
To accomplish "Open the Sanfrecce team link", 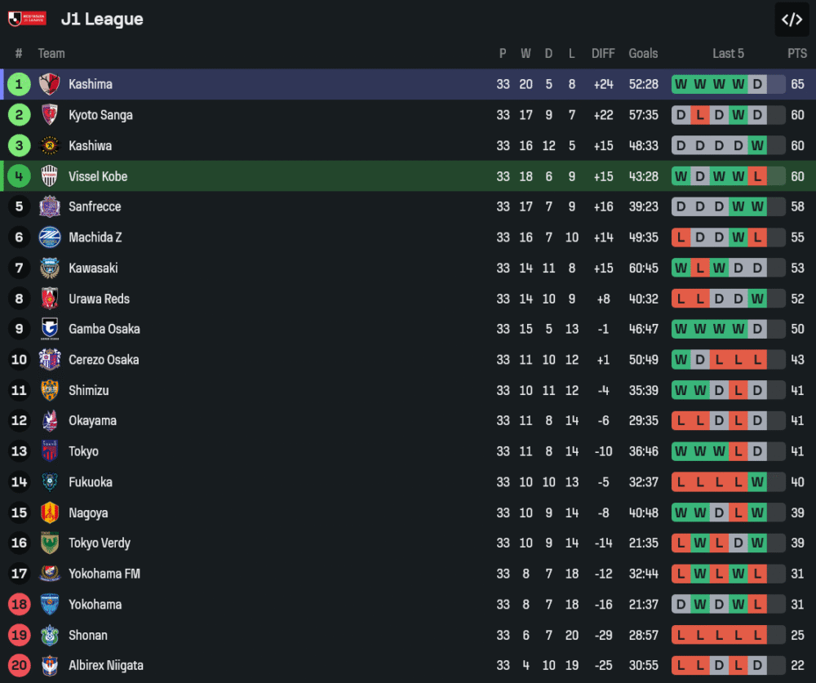I will point(95,206).
